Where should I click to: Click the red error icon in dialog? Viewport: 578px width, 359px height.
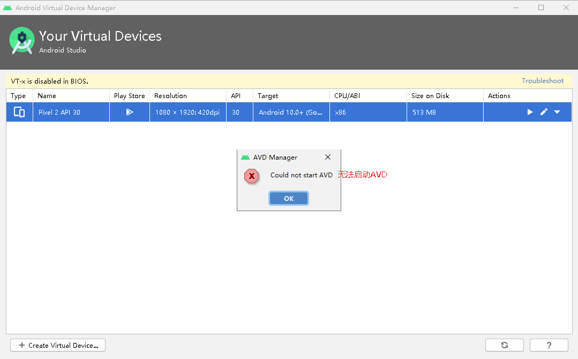coord(252,176)
